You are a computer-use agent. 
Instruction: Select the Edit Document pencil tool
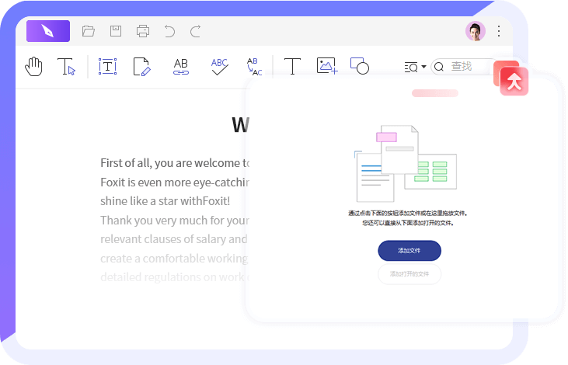[141, 67]
